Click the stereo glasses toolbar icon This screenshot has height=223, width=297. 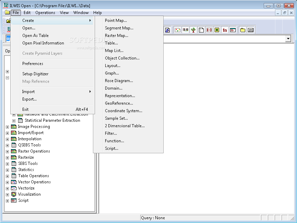[x=186, y=30]
